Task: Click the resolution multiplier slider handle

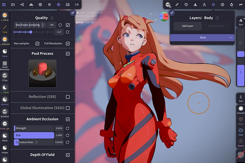Action: 31,32
